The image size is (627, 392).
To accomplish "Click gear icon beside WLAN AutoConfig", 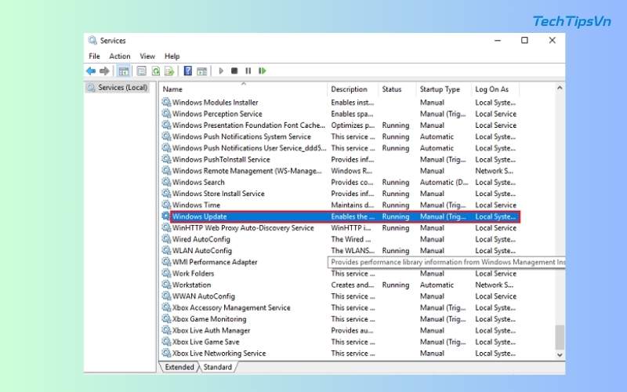I will point(166,250).
